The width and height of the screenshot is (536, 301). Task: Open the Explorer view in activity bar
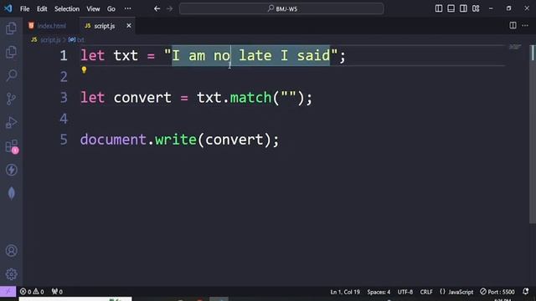[x=11, y=28]
